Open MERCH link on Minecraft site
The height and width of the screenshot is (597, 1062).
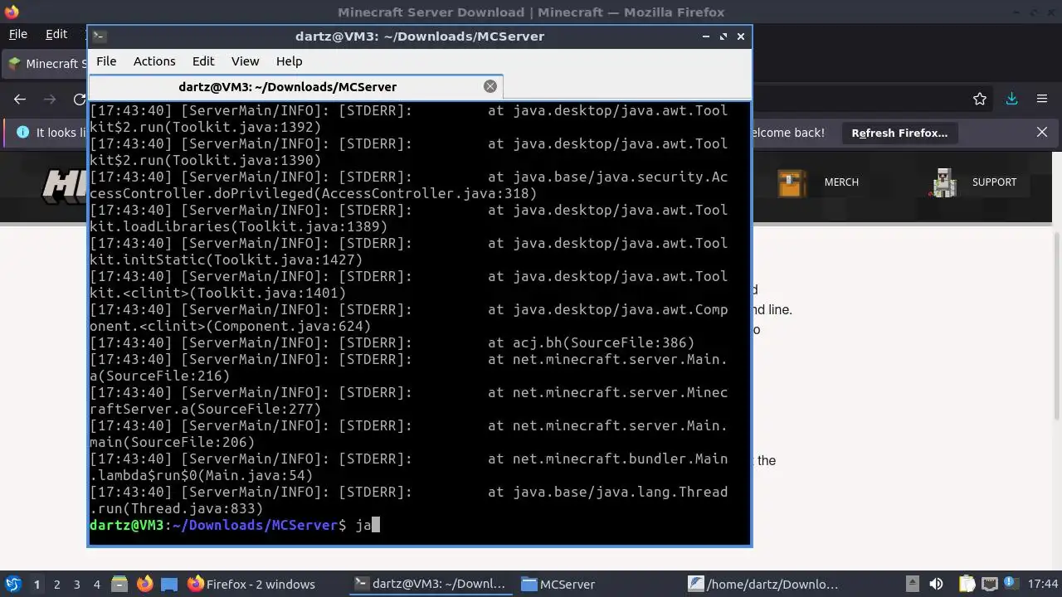[x=841, y=182]
